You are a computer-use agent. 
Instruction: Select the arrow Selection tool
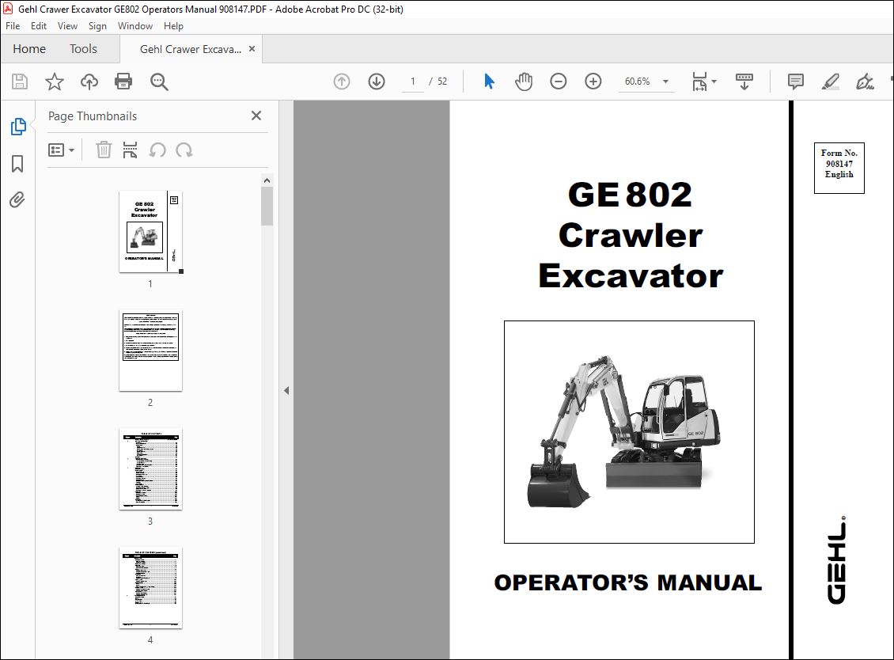pos(489,82)
